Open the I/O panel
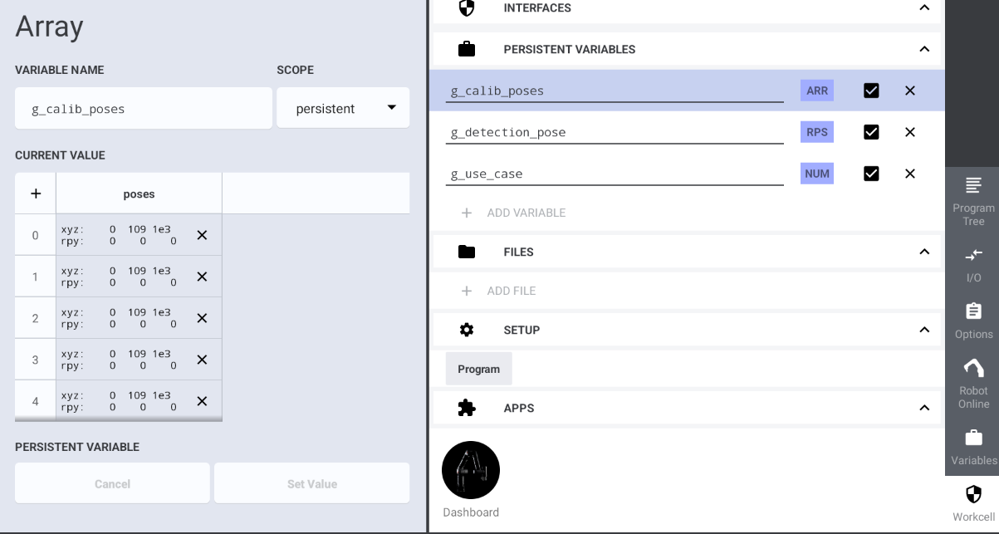This screenshot has width=999, height=534. click(x=973, y=263)
